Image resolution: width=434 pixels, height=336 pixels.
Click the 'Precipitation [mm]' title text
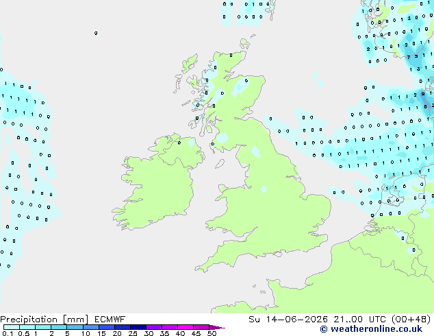coord(44,320)
